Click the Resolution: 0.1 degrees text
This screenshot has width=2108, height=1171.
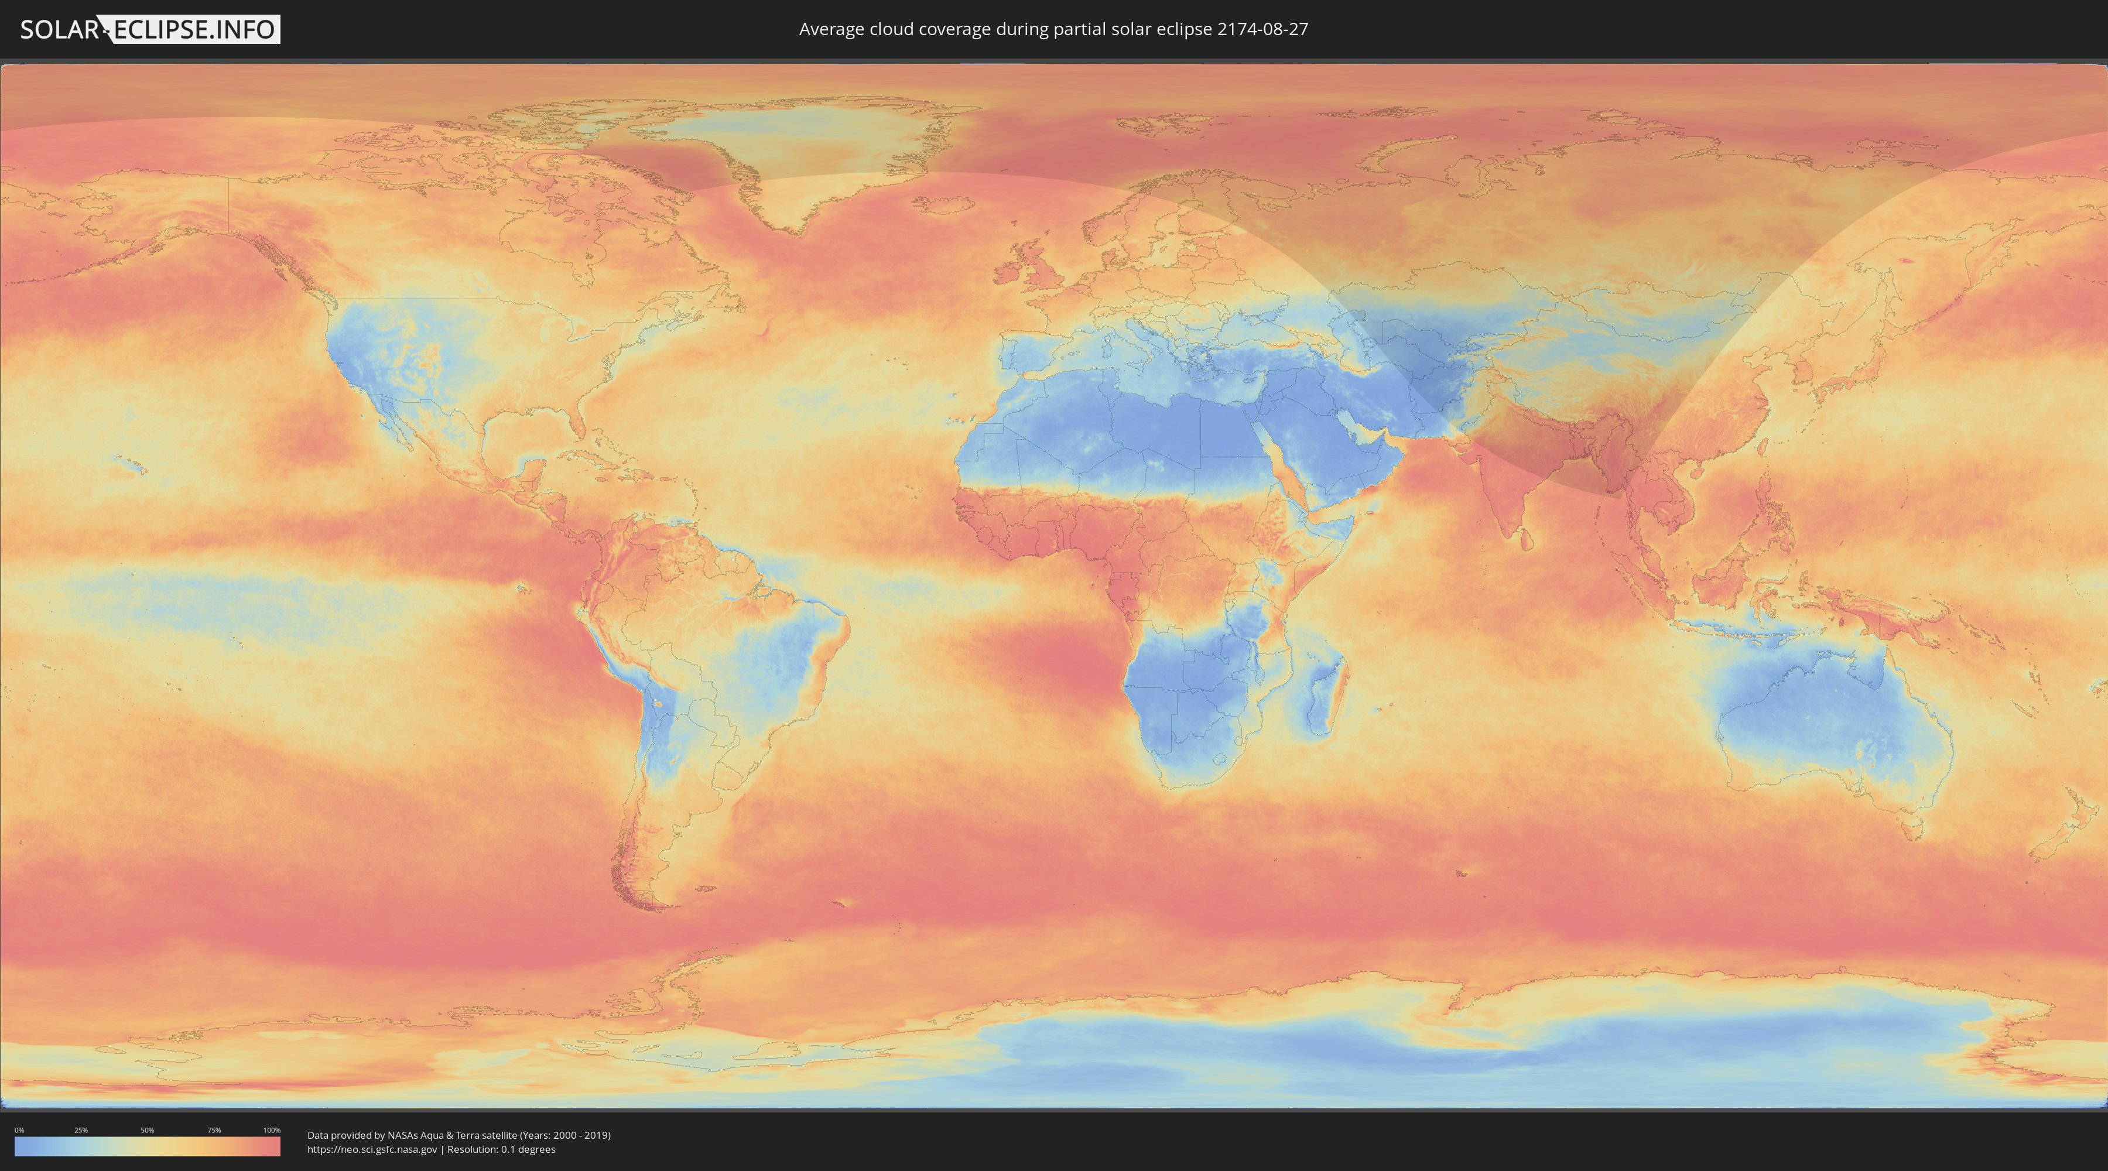coord(501,1149)
